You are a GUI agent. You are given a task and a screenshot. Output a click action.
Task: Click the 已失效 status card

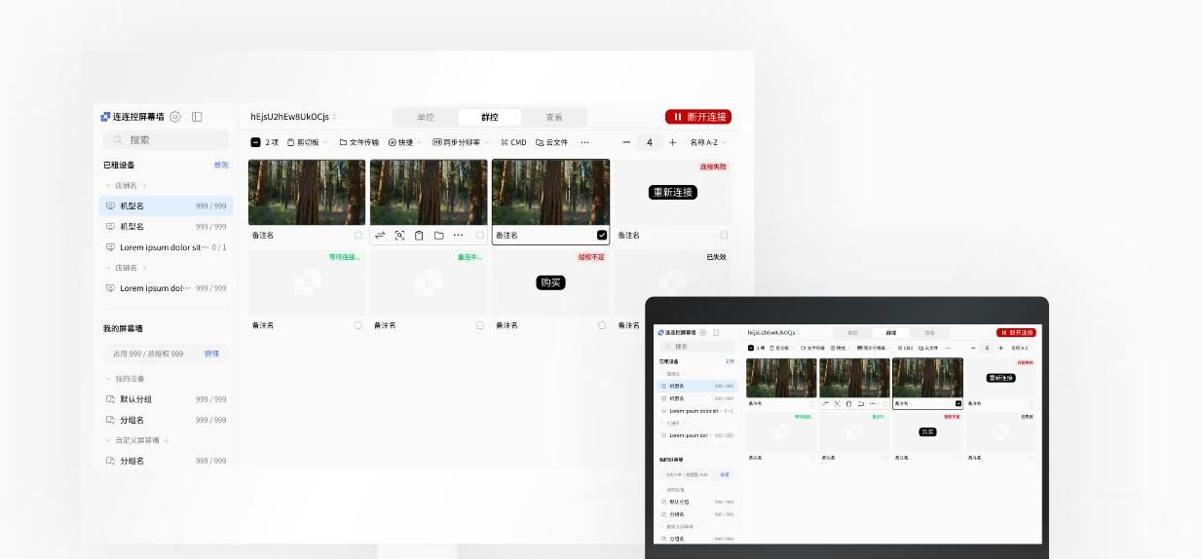coord(672,282)
